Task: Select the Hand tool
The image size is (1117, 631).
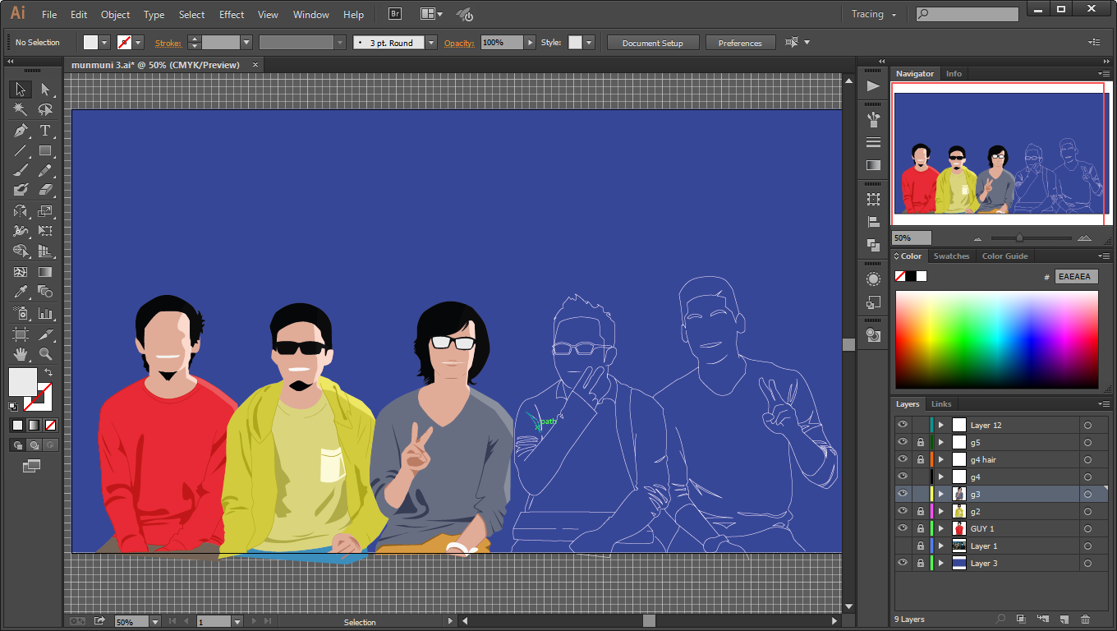Action: click(x=21, y=354)
